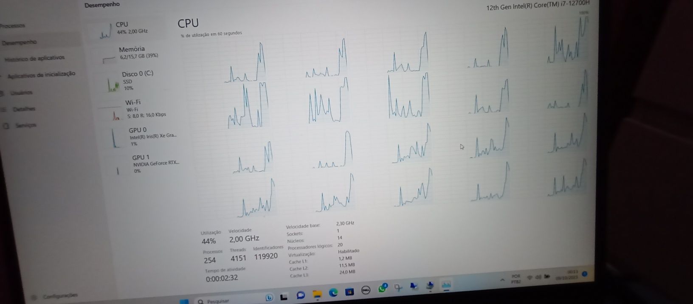Select the Desempenho page in the sidebar
The width and height of the screenshot is (693, 304).
[x=19, y=42]
